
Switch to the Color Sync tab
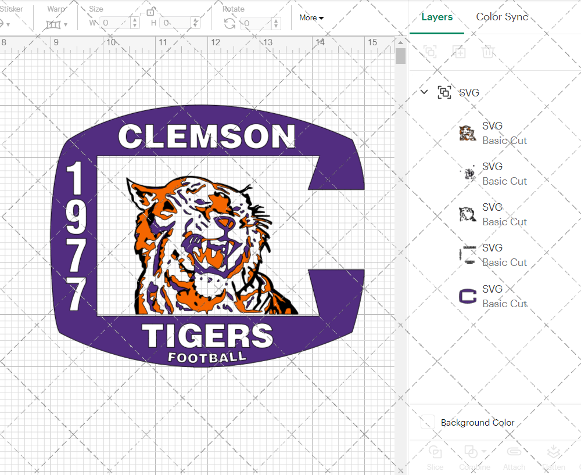click(x=502, y=17)
